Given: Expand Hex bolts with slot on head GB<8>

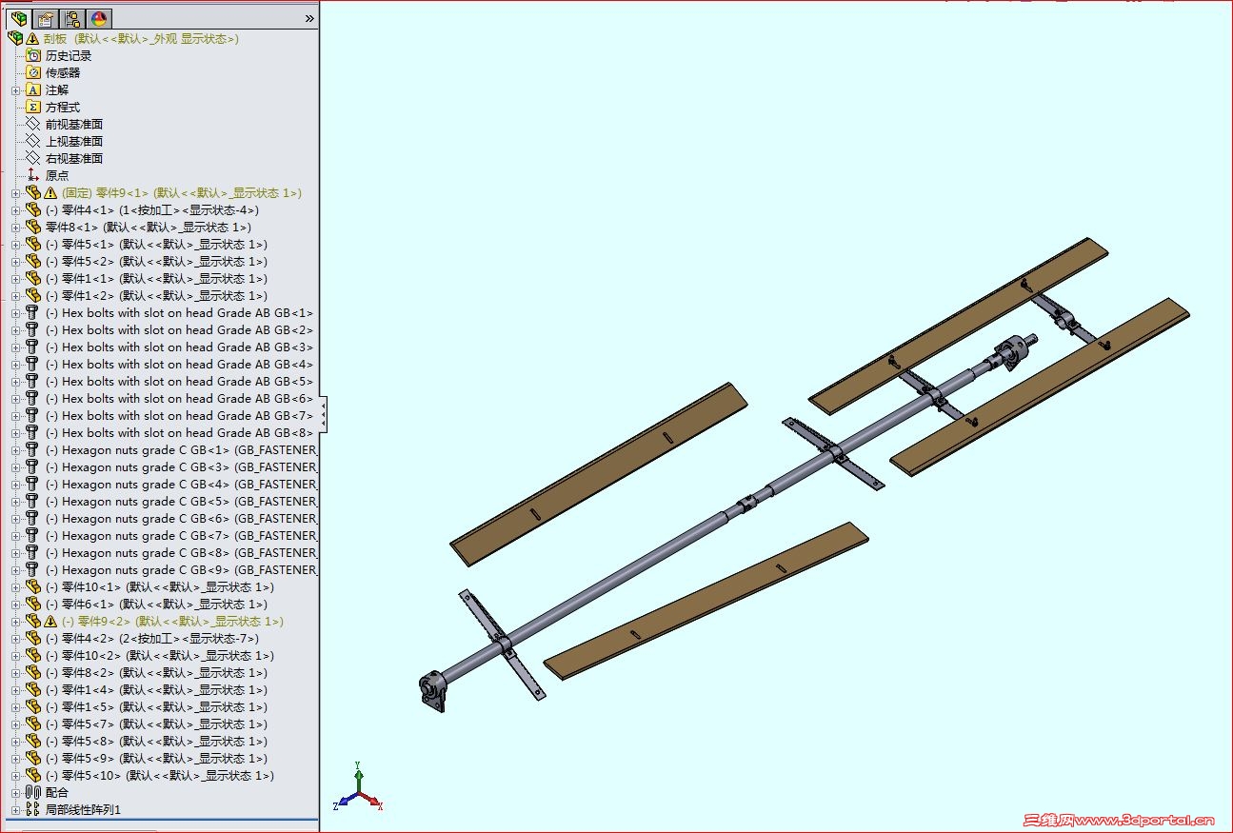Looking at the screenshot, I should pyautogui.click(x=15, y=433).
